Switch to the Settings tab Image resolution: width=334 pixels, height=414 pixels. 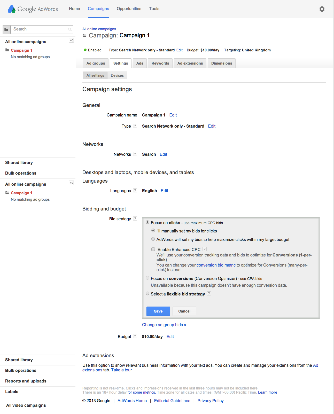(x=121, y=63)
